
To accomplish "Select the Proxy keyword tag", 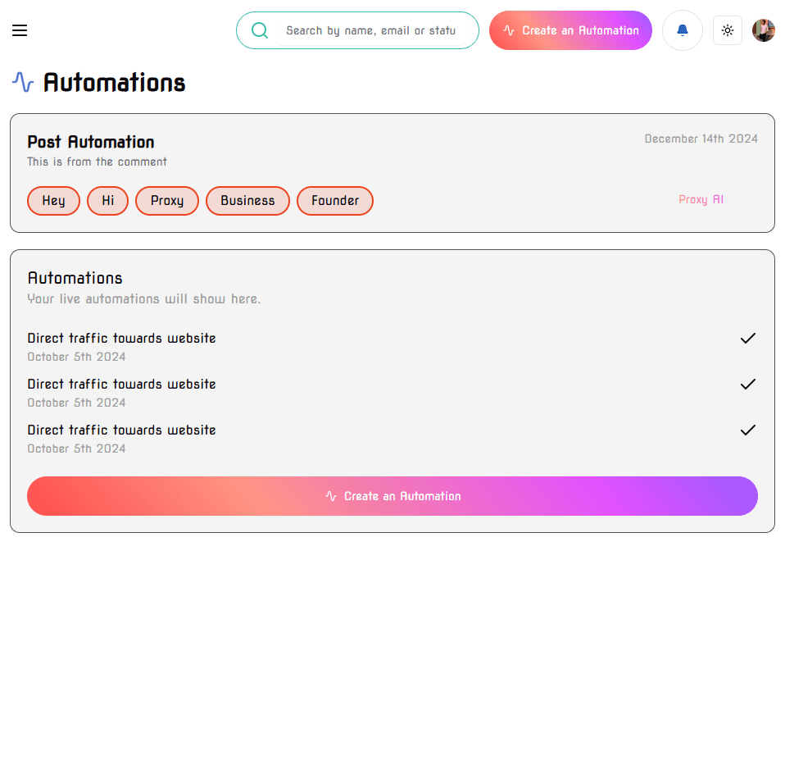I will tap(167, 201).
